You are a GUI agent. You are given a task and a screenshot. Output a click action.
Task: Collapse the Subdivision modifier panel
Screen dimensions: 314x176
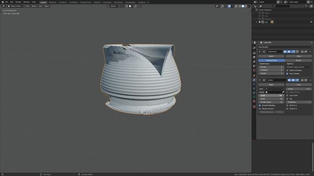pos(260,52)
